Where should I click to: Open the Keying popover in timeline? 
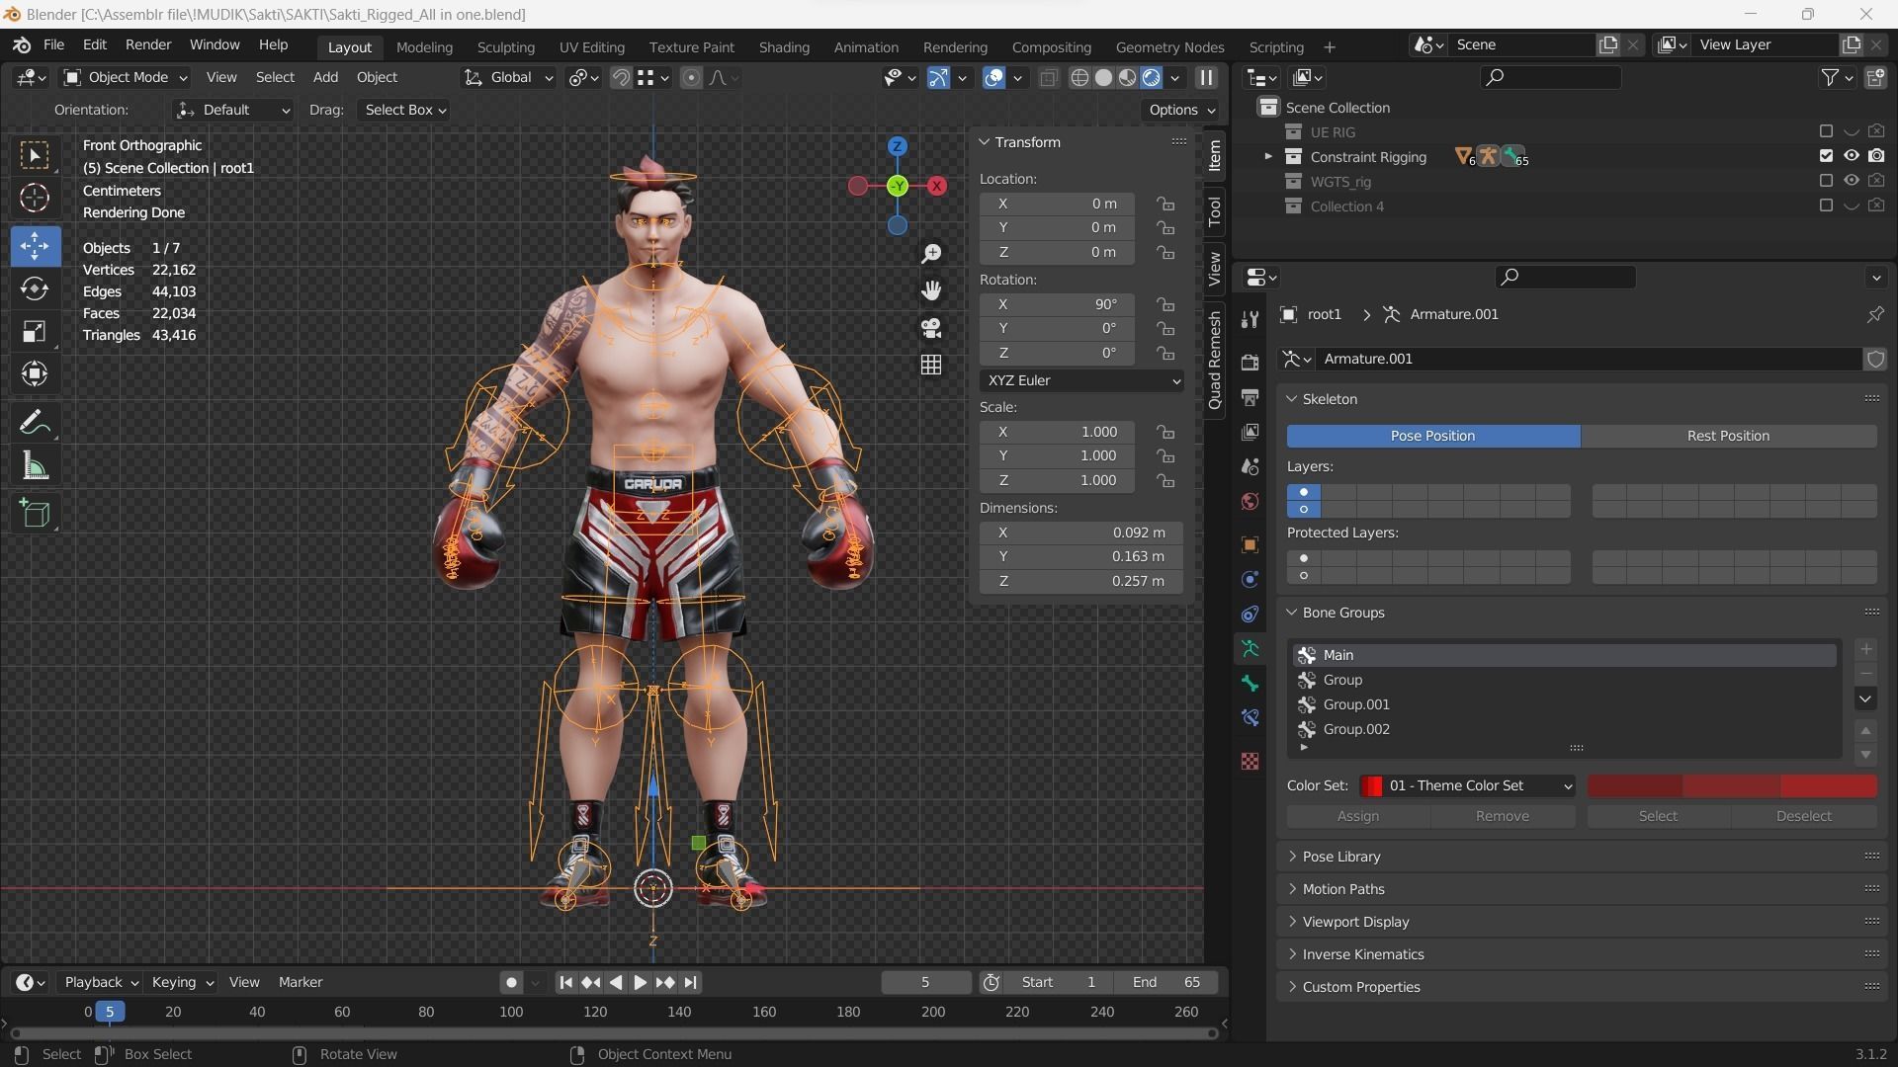[x=182, y=982]
